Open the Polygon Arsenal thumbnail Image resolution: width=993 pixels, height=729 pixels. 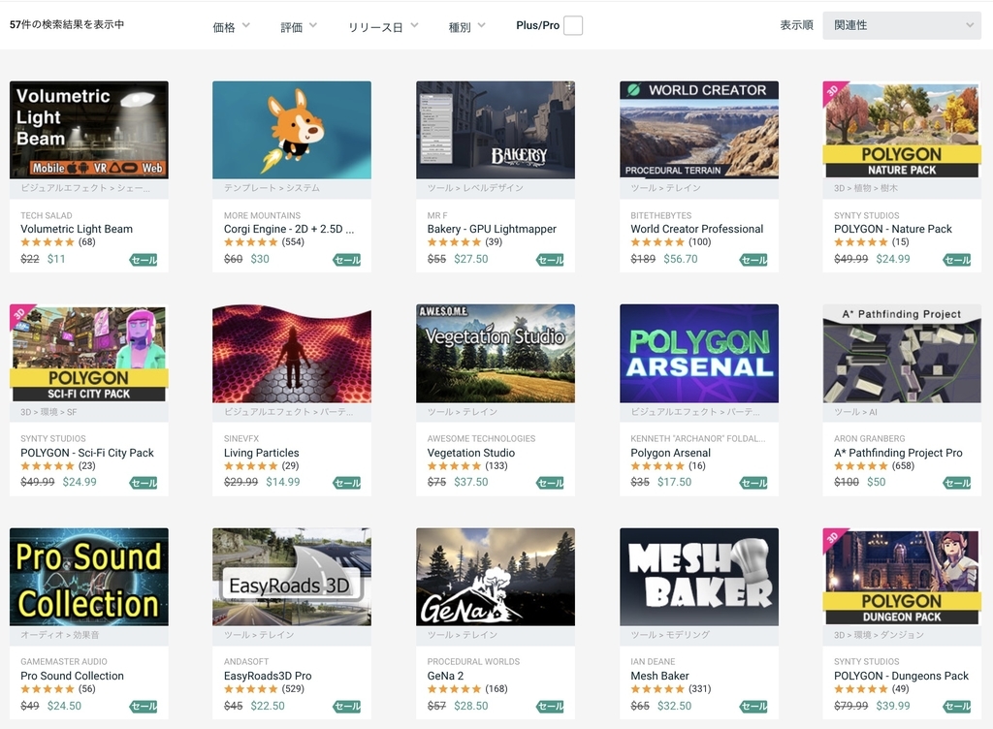tap(699, 353)
